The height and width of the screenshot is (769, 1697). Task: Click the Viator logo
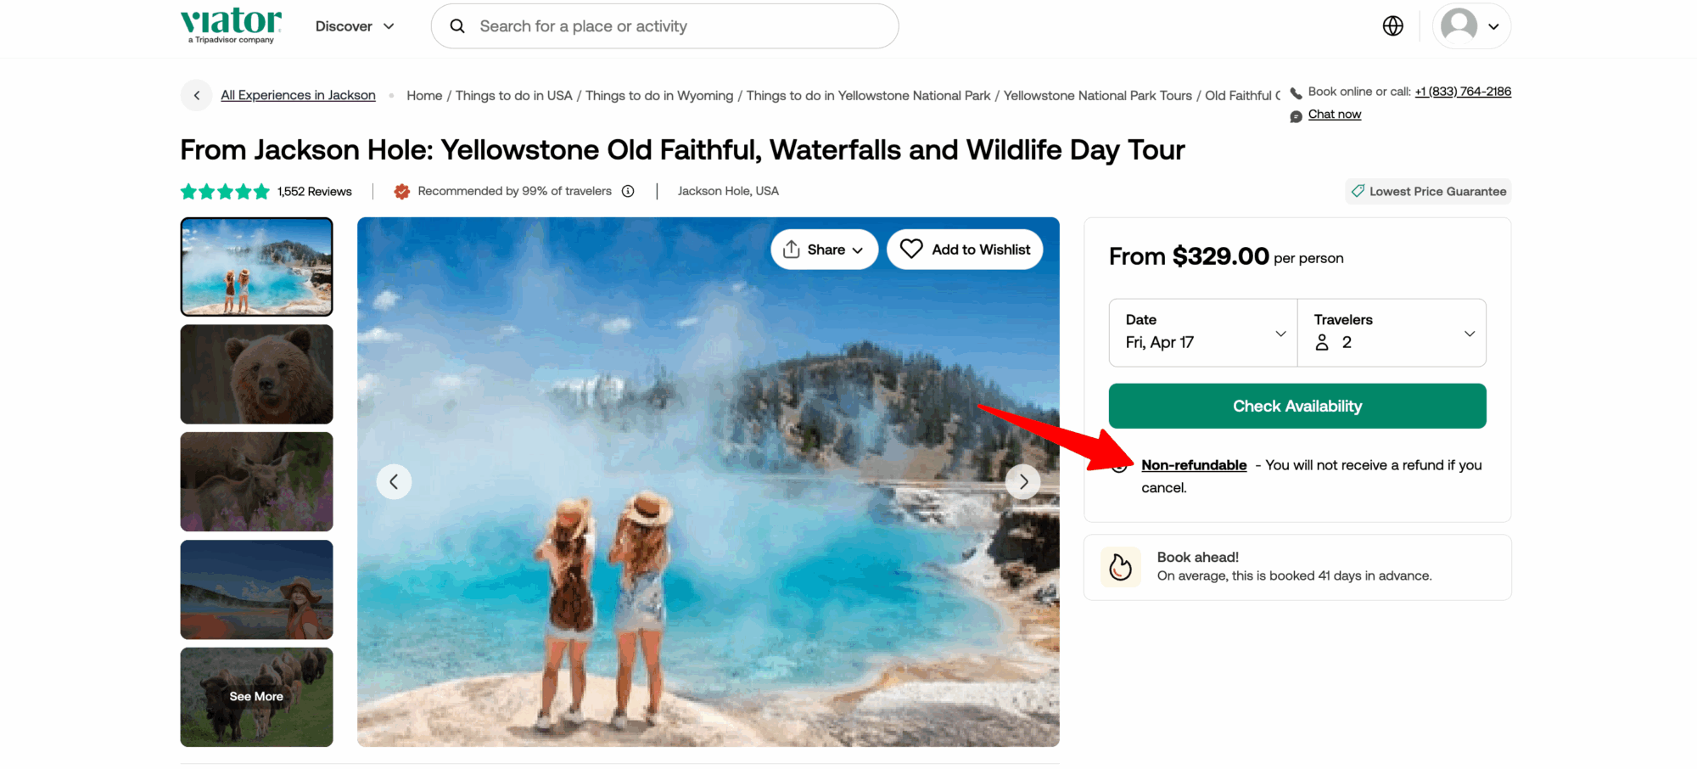click(x=231, y=25)
